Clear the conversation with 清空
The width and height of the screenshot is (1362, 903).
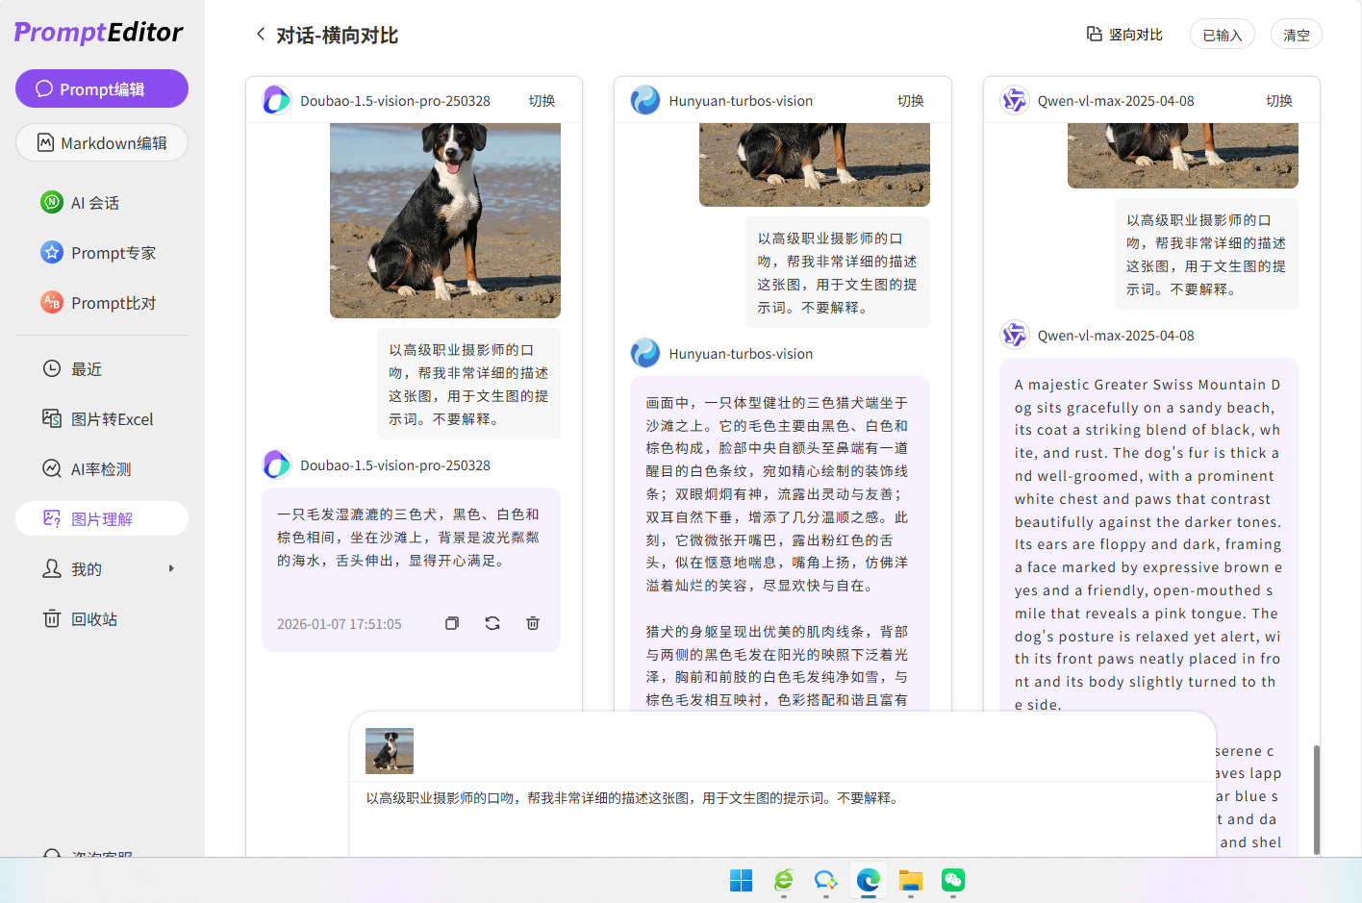click(1296, 33)
